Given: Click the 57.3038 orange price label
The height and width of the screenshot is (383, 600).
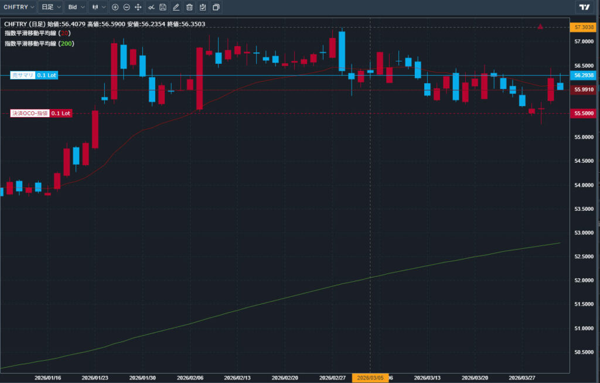Looking at the screenshot, I should click(x=584, y=28).
